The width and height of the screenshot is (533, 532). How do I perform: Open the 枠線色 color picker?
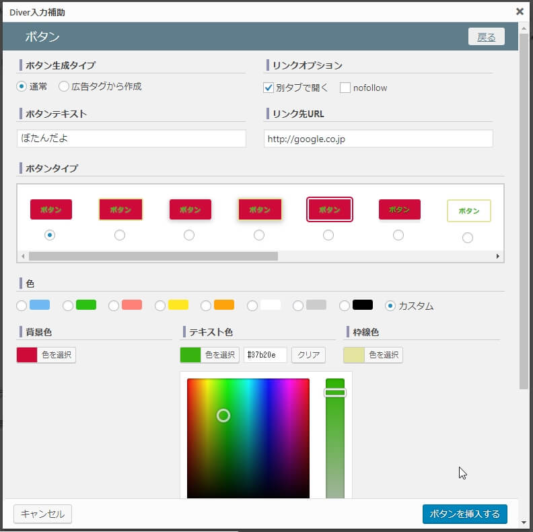click(x=374, y=355)
